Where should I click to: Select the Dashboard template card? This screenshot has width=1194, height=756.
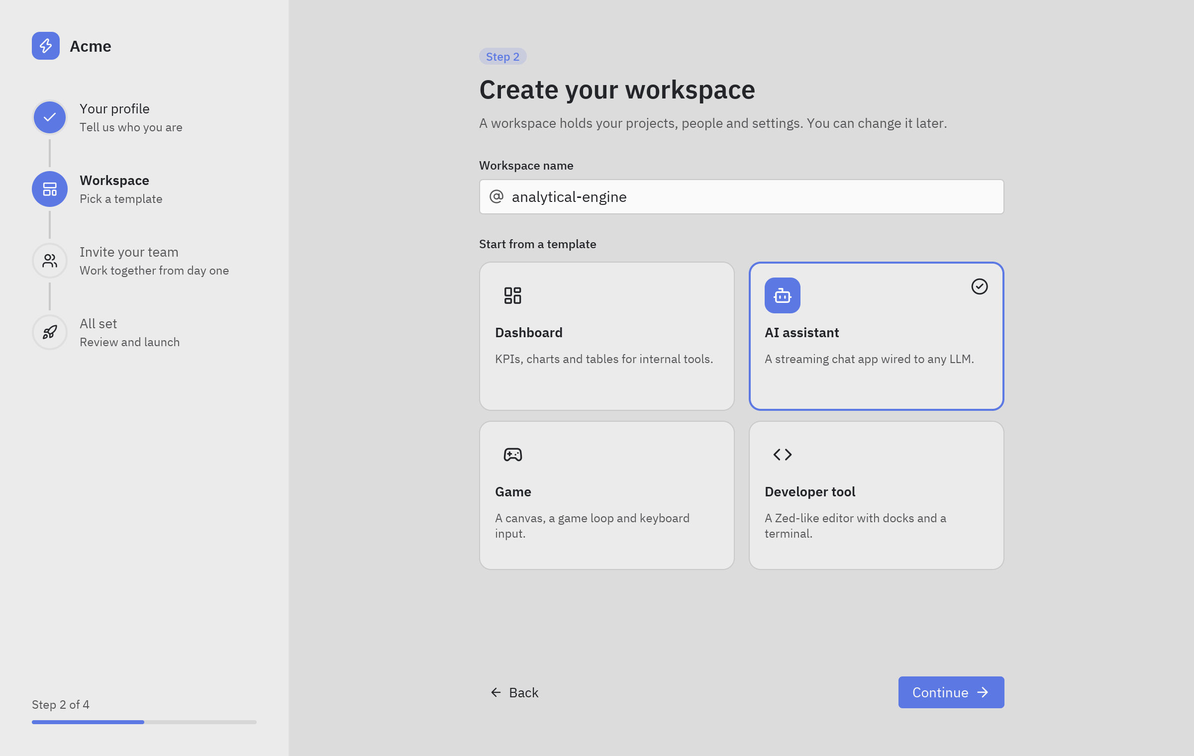coord(607,336)
